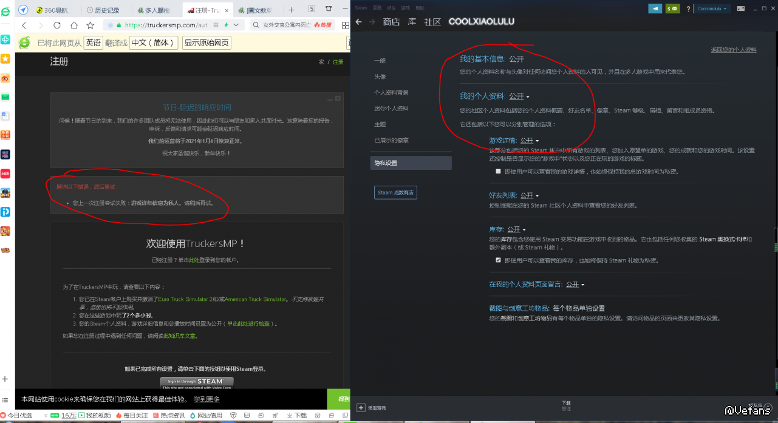
Task: Open the Weibo eye sidebar icon
Action: pos(5,78)
